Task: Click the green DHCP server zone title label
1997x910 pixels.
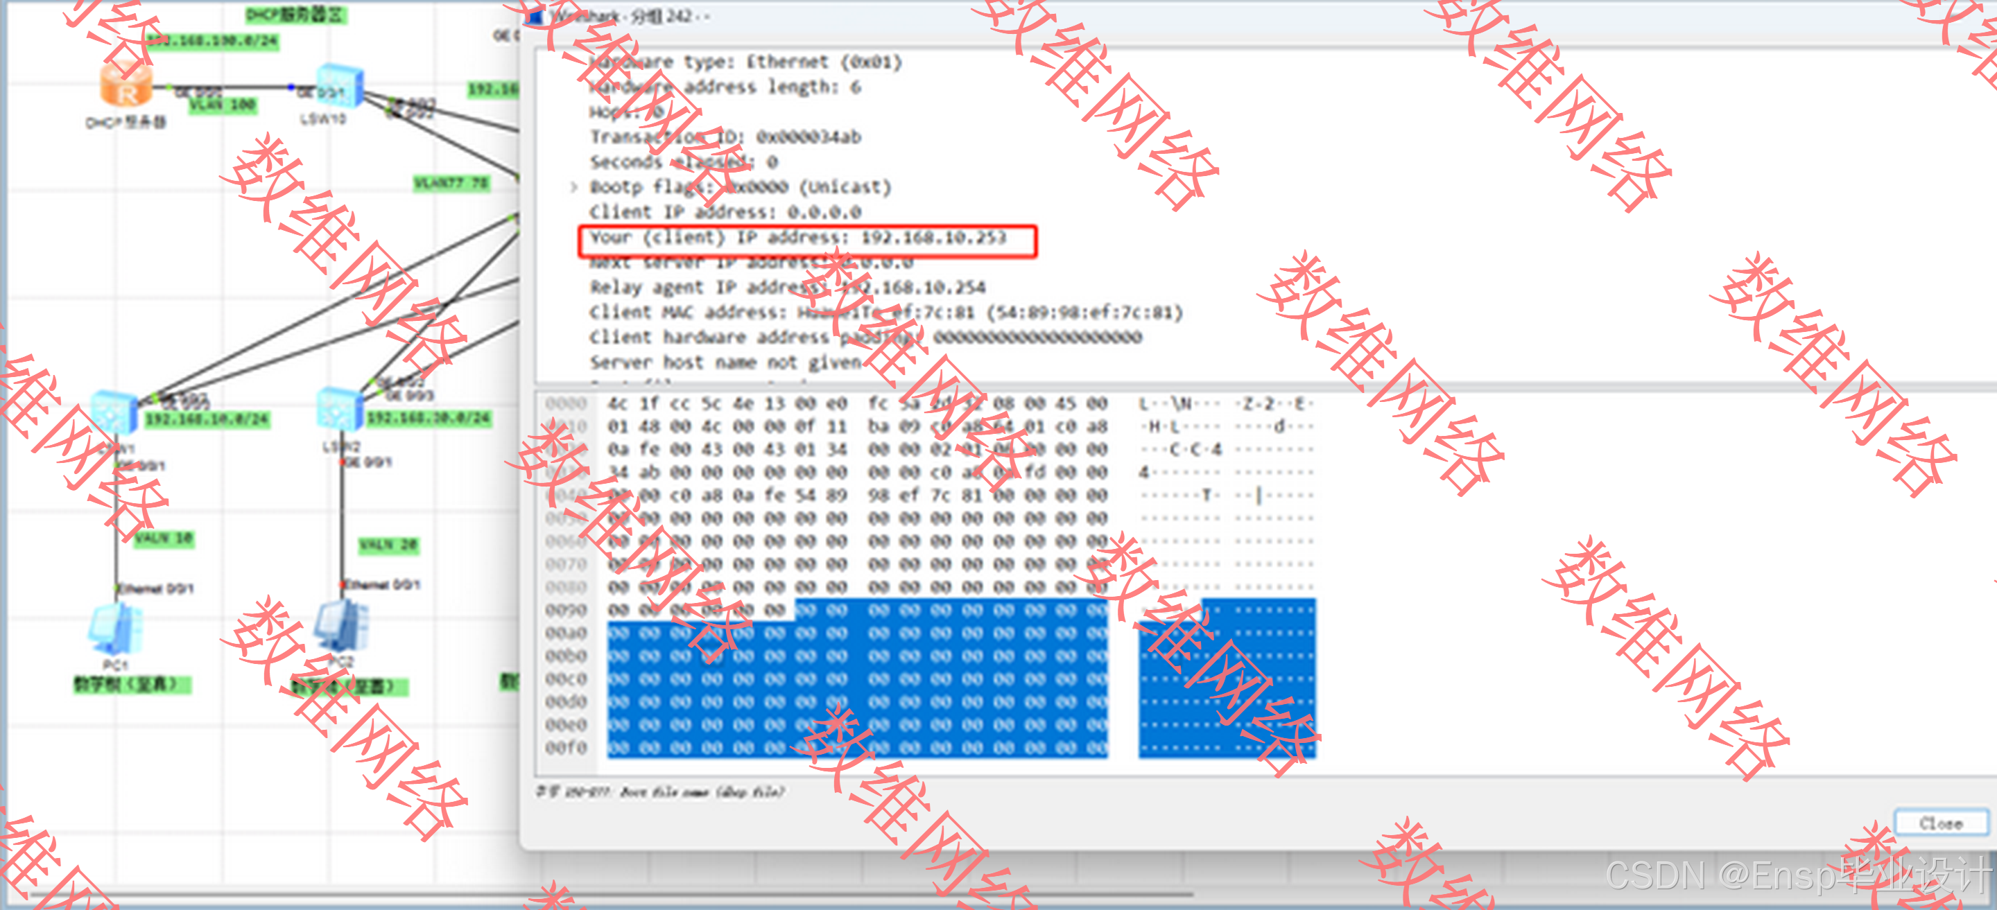Action: 296,15
